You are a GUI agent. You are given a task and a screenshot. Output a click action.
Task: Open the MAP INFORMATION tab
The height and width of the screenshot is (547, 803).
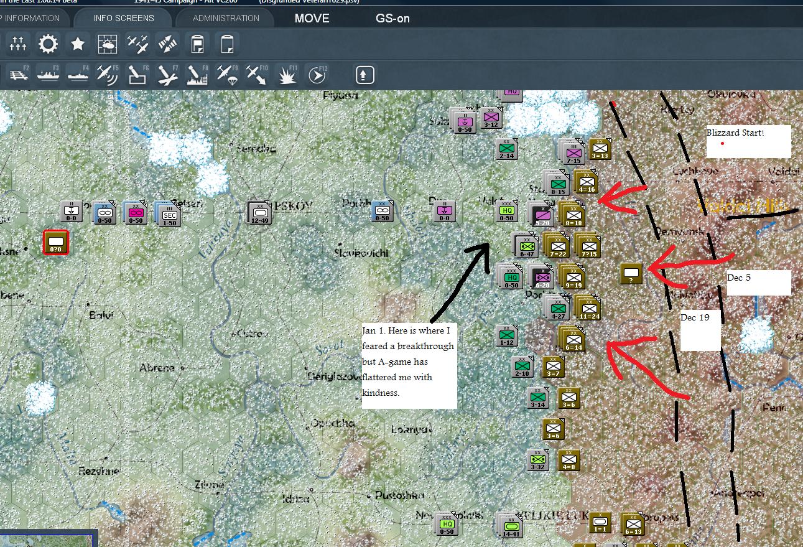click(30, 18)
